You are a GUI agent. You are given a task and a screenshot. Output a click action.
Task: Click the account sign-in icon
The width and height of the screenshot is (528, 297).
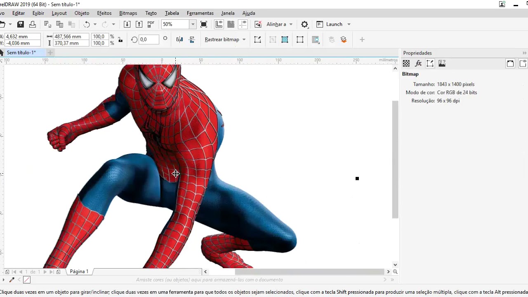click(x=502, y=4)
